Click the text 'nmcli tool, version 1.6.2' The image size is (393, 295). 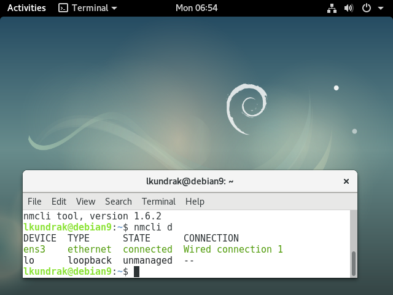point(92,216)
